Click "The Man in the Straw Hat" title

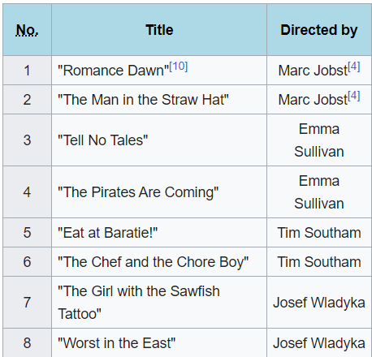click(x=143, y=100)
